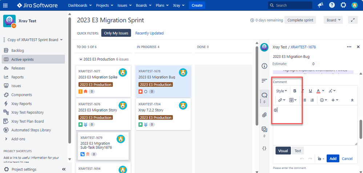Cancel the comment
This screenshot has width=363, height=173.
pyautogui.click(x=347, y=159)
